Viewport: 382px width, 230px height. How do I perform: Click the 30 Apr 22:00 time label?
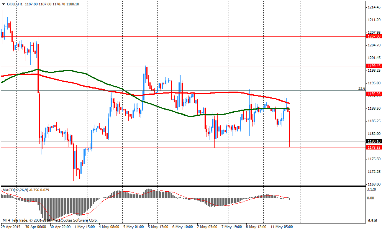click(60, 227)
